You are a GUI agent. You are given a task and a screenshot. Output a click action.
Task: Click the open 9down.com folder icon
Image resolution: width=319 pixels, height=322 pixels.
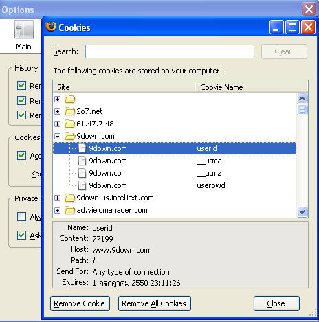point(69,136)
